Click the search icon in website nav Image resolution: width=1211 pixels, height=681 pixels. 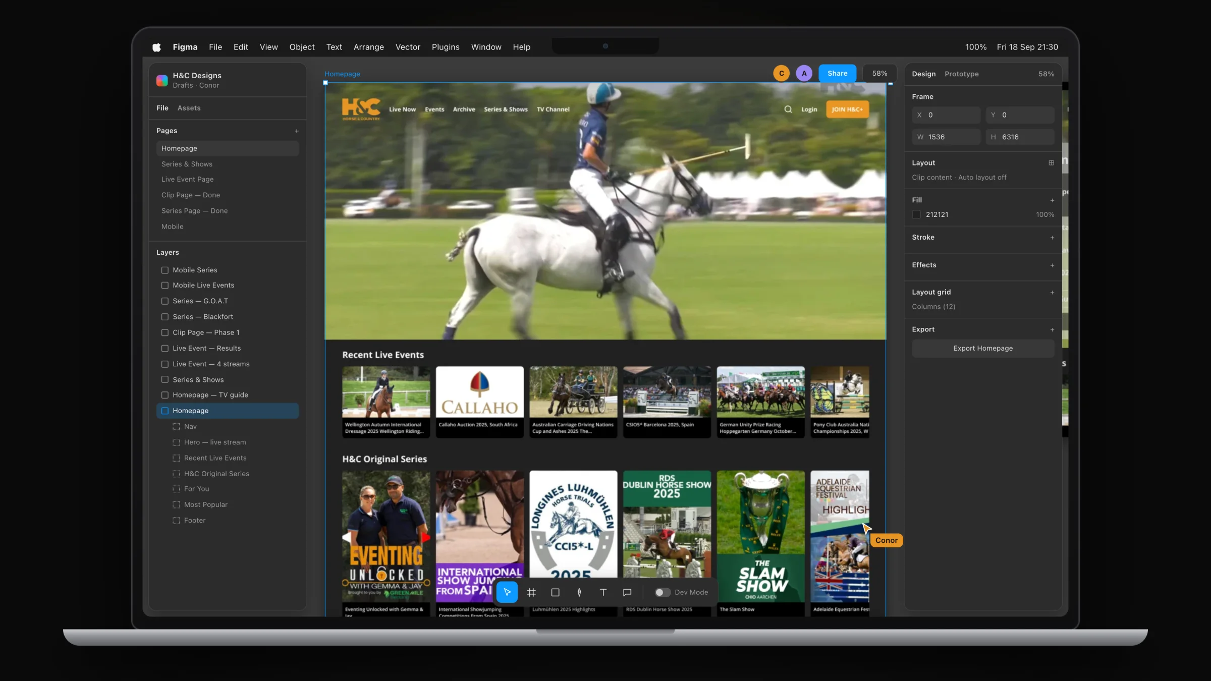788,109
